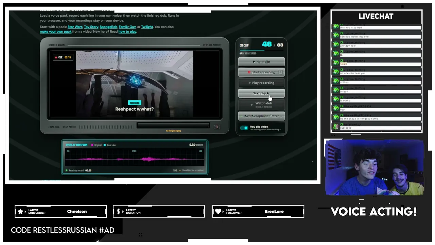Open the how to play link
Viewport: 435px width, 245px height.
click(127, 32)
